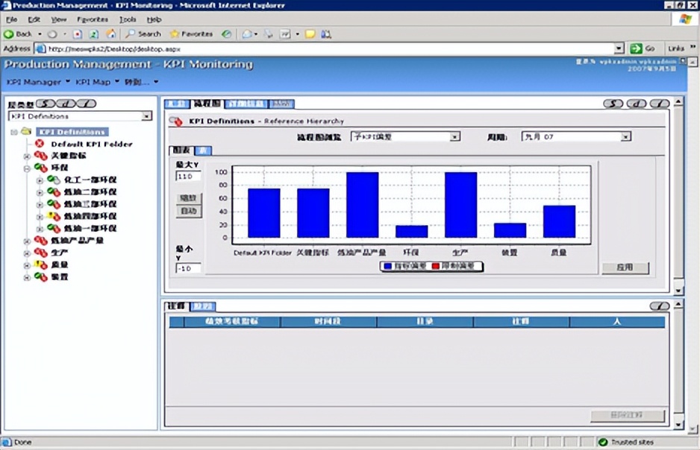Click the Discuss toolbar icon
Screen dimensions: 700x450
pos(310,34)
